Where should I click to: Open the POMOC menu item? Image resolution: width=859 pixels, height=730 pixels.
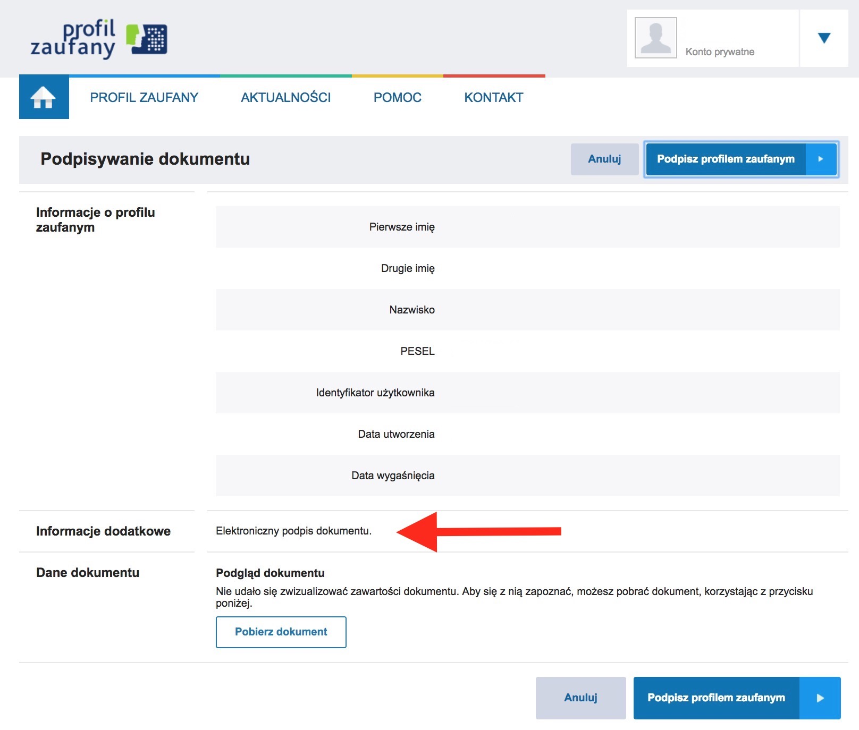coord(398,97)
